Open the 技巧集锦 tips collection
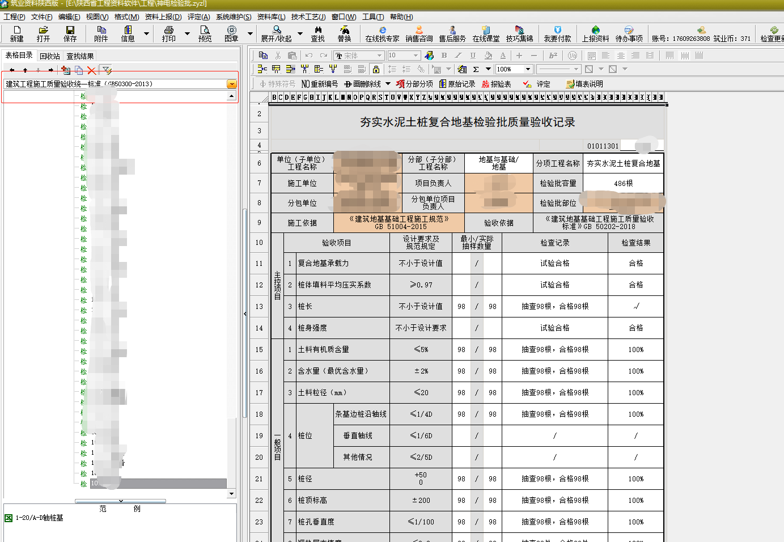Screen dimensions: 784x542 (x=519, y=33)
